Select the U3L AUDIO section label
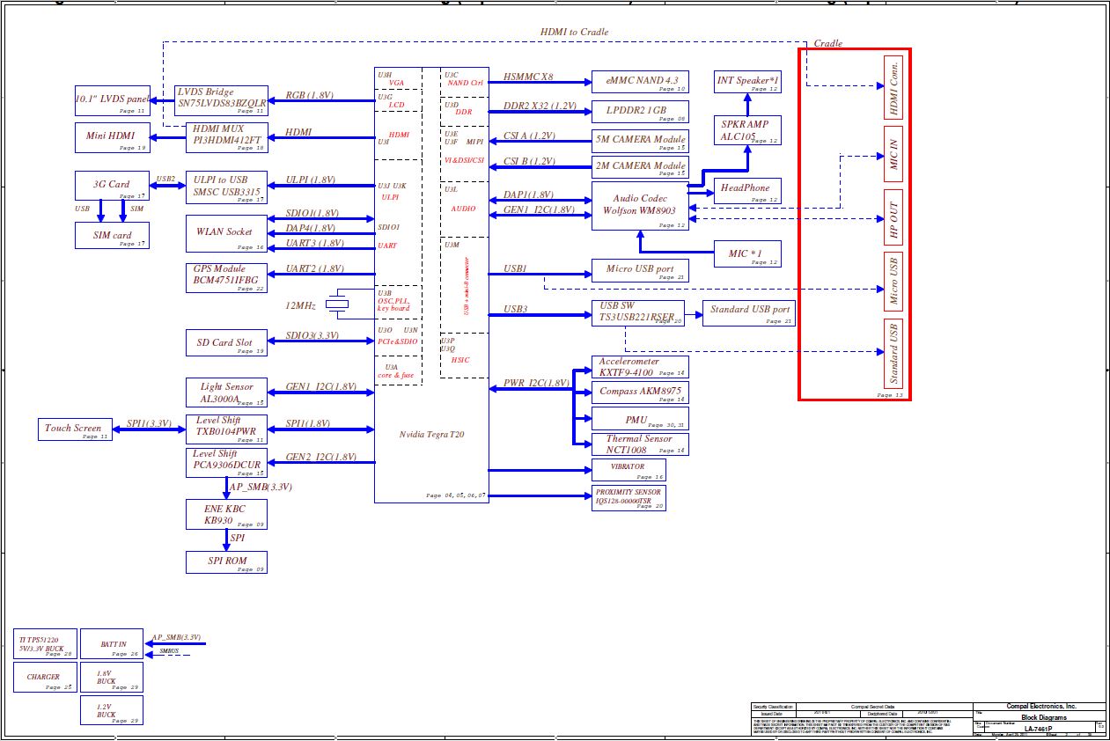1110x741 pixels. coord(462,199)
